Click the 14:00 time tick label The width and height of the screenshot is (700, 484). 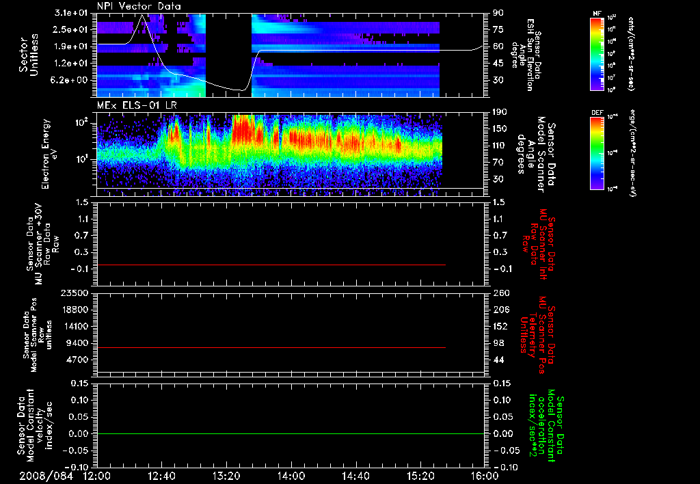coord(291,476)
